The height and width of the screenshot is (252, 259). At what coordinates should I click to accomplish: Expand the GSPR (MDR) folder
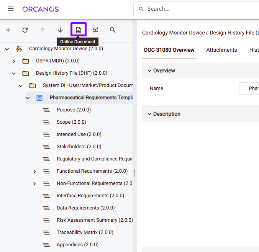14,61
